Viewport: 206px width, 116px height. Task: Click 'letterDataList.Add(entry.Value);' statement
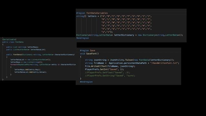click(x=30, y=72)
